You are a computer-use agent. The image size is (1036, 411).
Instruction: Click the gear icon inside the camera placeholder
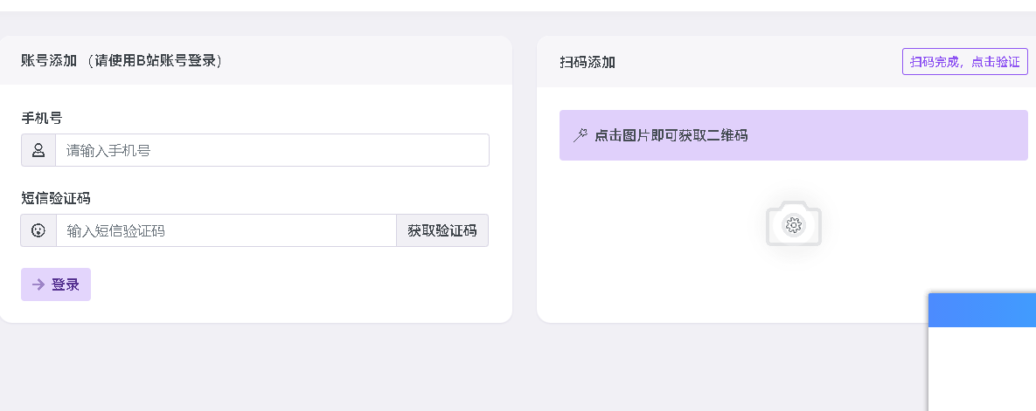pyautogui.click(x=794, y=226)
